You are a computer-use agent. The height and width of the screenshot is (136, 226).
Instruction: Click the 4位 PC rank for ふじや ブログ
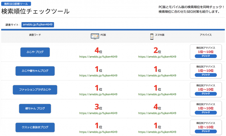[x=98, y=51]
